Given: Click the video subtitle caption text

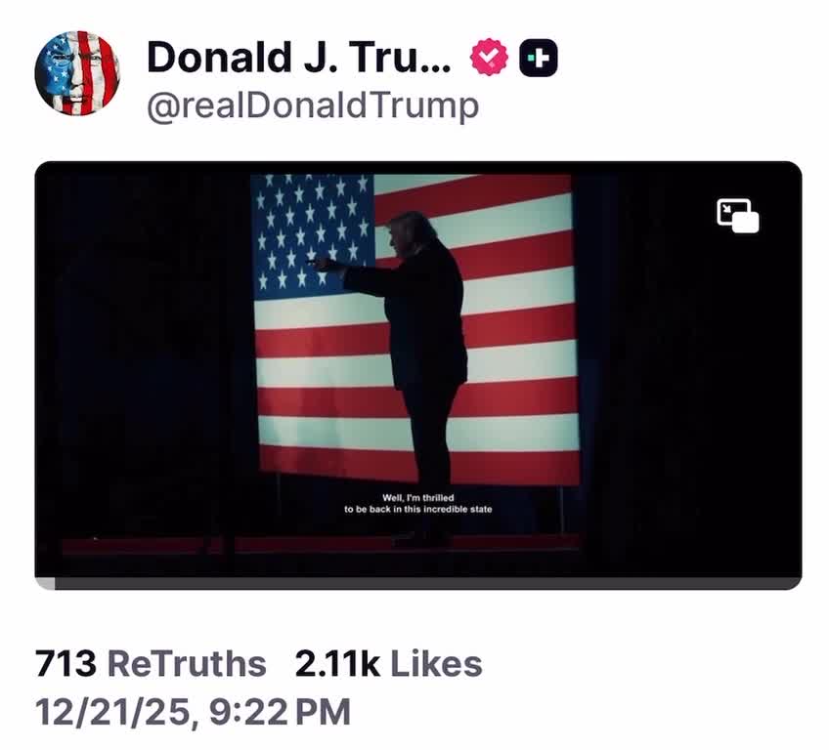Looking at the screenshot, I should pos(418,503).
